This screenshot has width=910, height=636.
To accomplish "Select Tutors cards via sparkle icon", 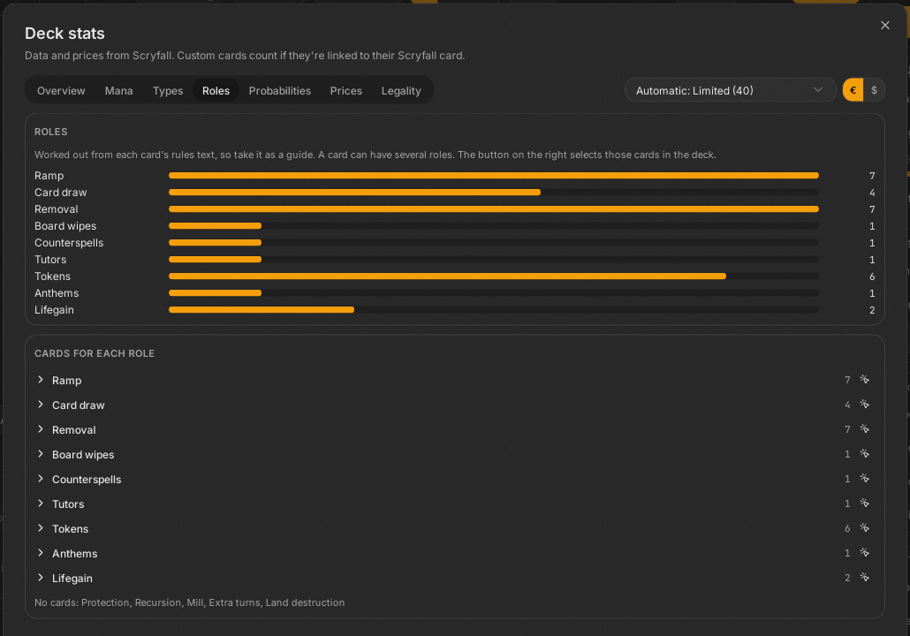I will click(864, 503).
